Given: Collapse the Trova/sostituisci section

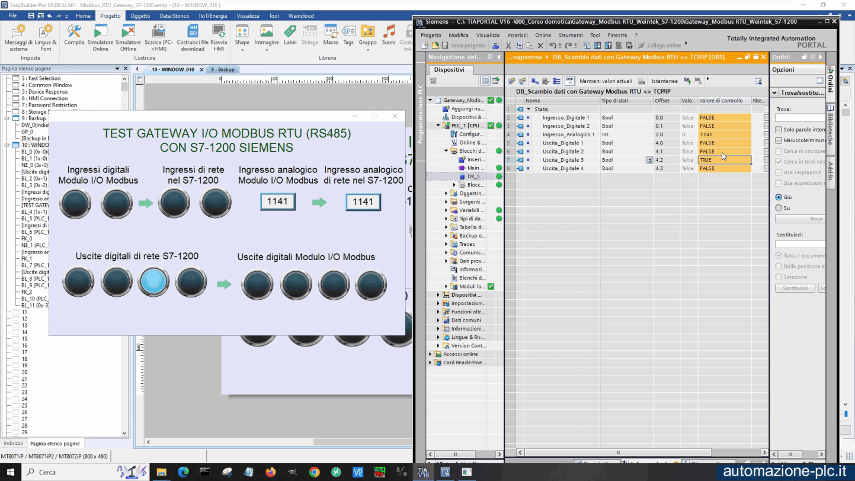Looking at the screenshot, I should 775,93.
